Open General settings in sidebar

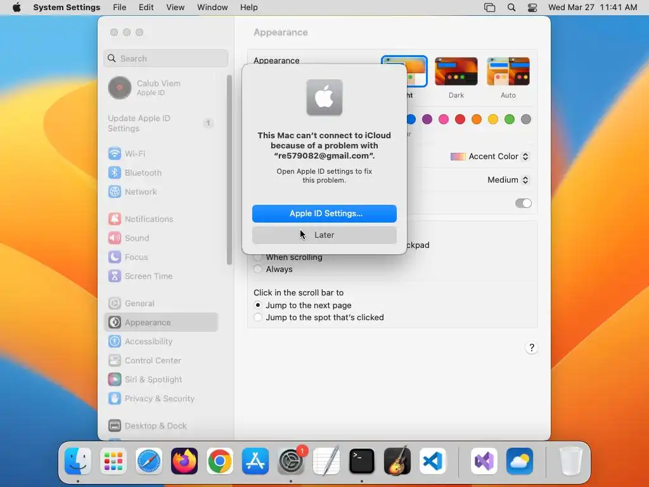(160, 304)
